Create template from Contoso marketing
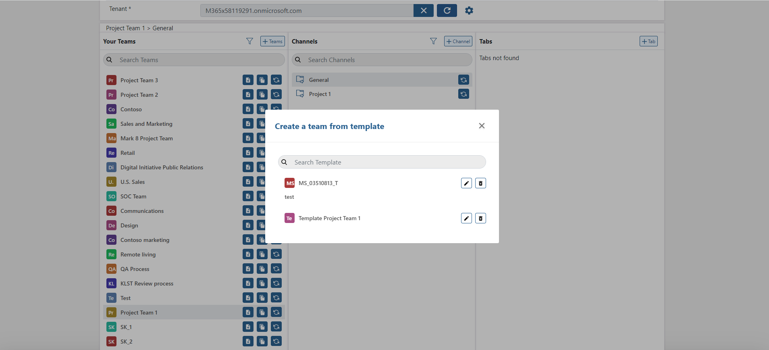Viewport: 769px width, 350px height. click(248, 240)
